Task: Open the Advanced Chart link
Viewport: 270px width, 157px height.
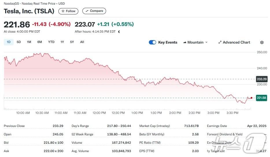Action: (236, 42)
